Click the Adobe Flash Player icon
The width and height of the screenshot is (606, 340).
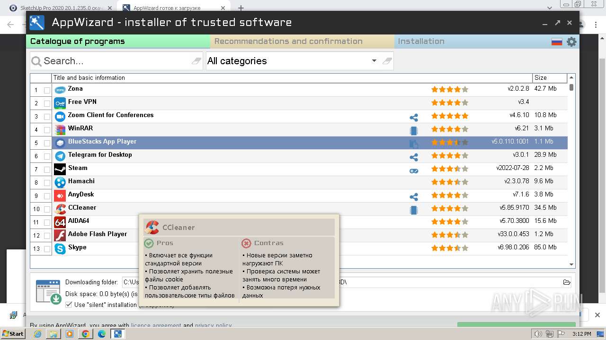[60, 235]
